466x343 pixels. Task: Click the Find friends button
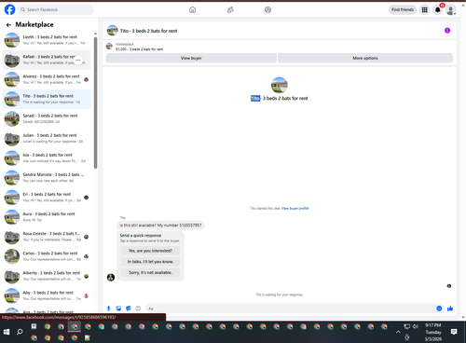(403, 9)
